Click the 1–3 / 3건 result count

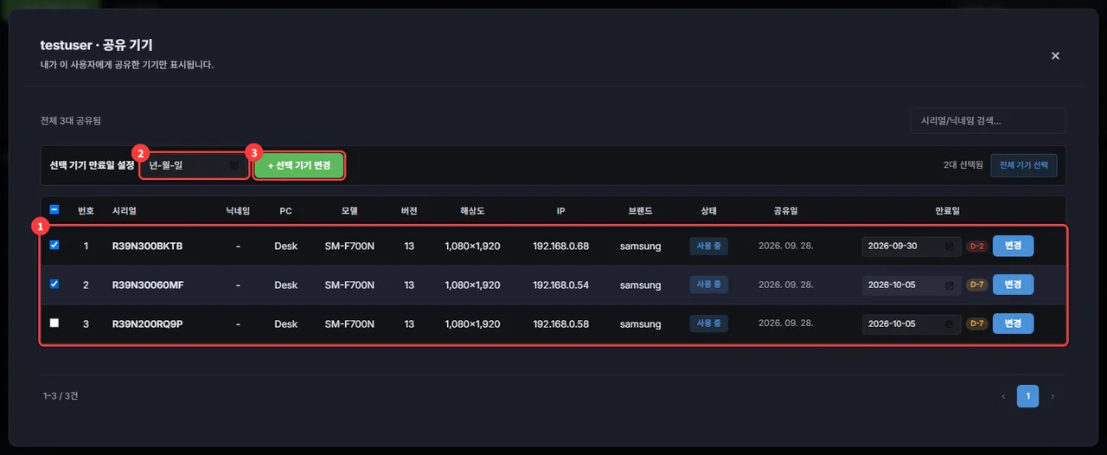pos(61,396)
